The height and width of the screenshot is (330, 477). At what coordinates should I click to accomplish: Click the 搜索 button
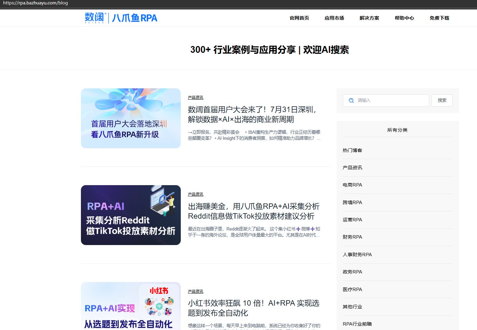pos(442,101)
